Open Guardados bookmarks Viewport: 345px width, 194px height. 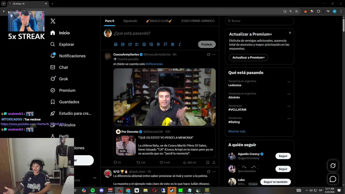click(x=65, y=102)
